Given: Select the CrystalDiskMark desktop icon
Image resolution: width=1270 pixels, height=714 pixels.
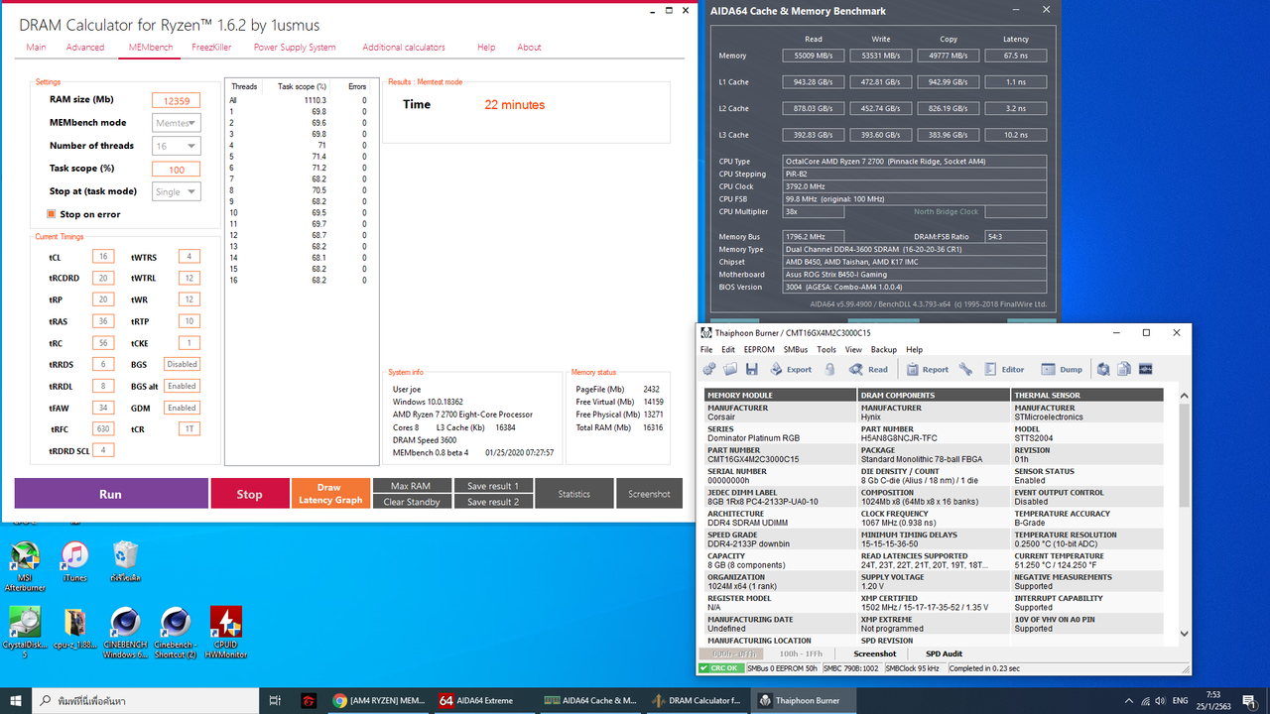Looking at the screenshot, I should (x=24, y=633).
